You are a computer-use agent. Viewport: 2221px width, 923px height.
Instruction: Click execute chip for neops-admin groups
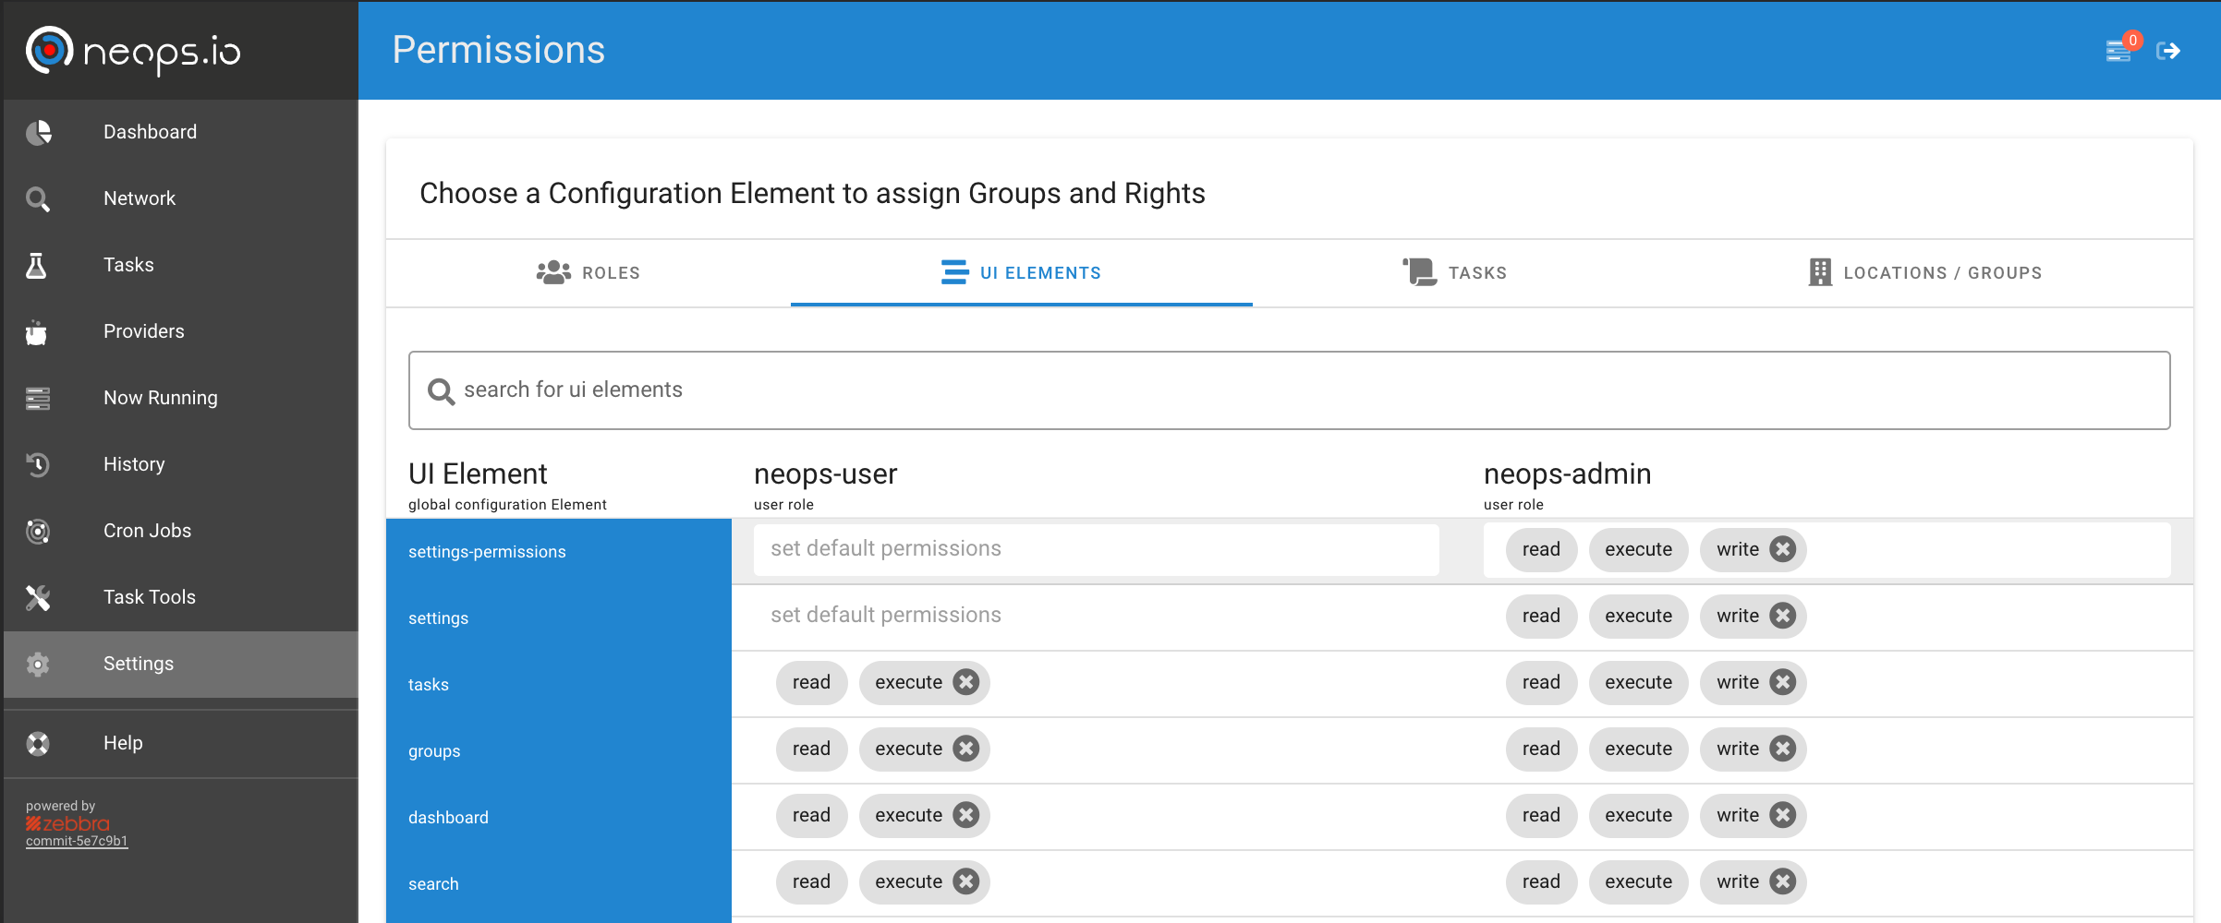click(x=1638, y=749)
